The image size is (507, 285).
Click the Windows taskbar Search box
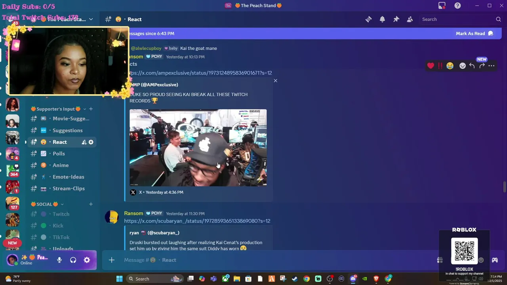point(155,279)
